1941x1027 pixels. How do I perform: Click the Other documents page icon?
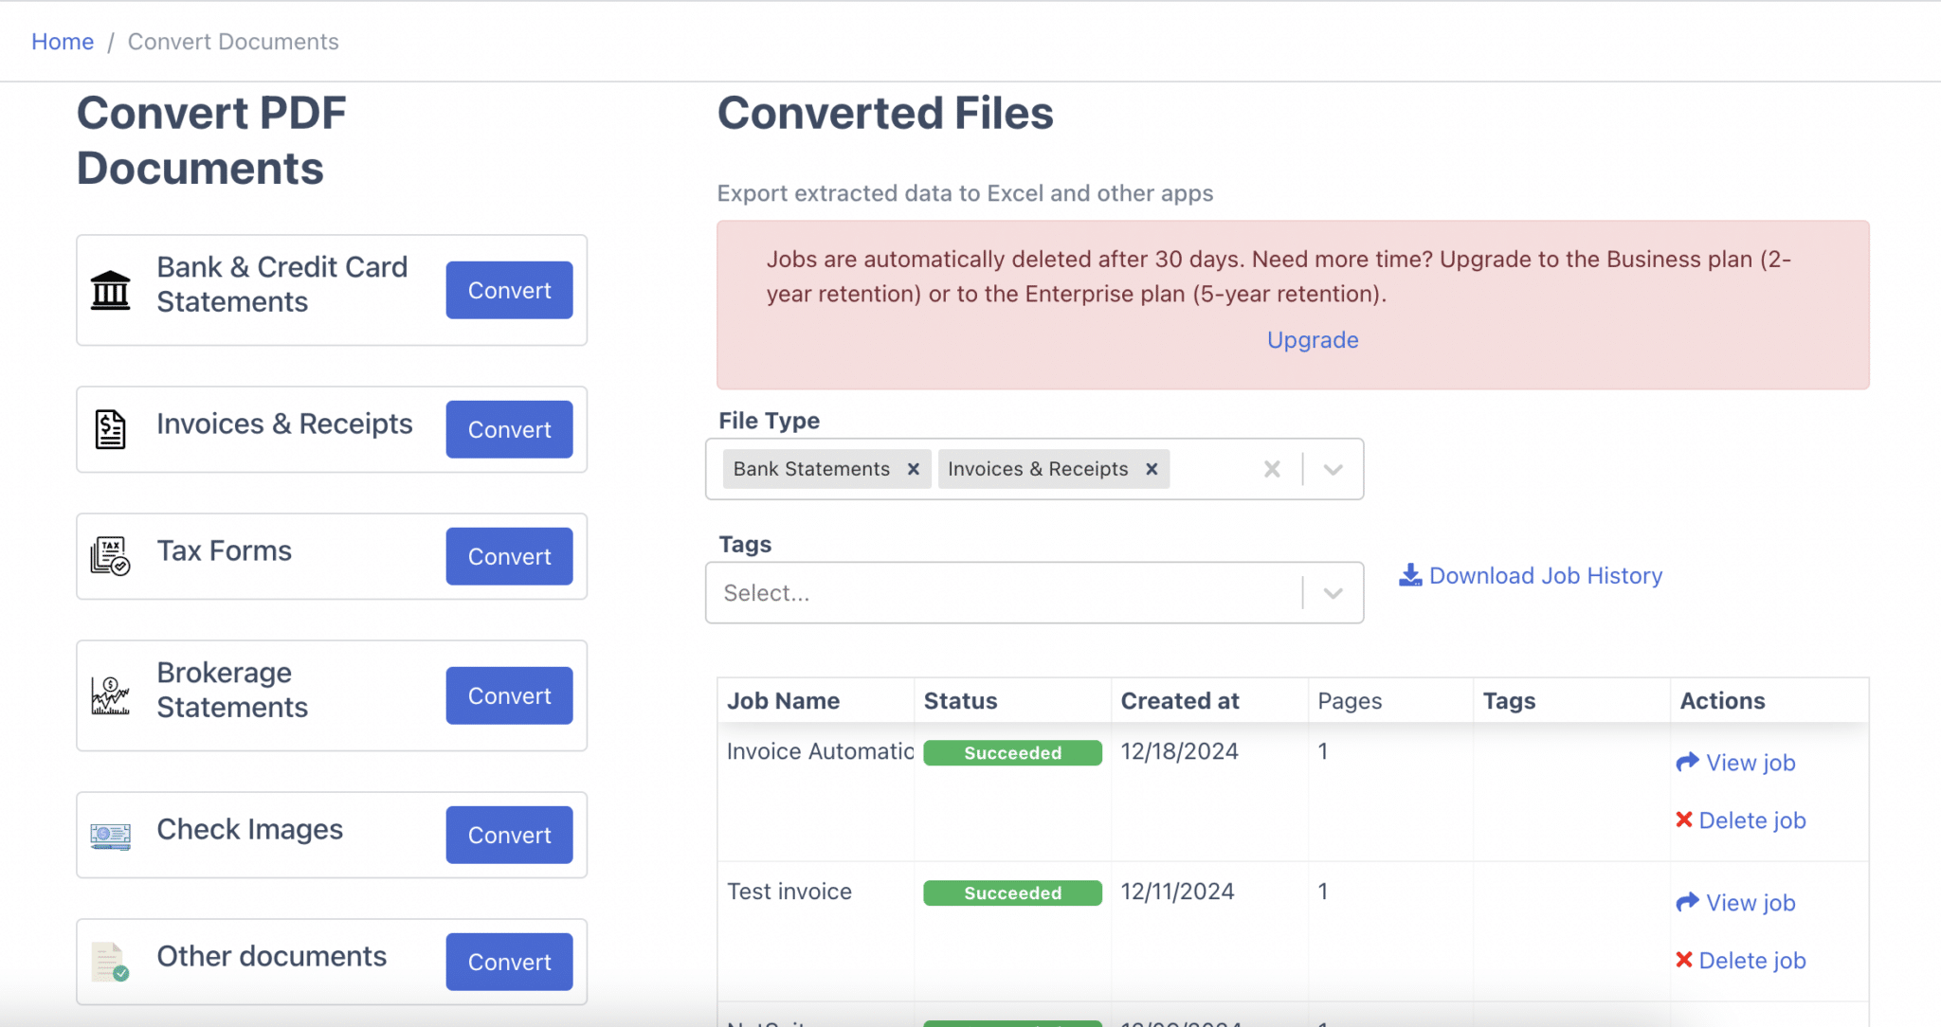click(x=108, y=961)
